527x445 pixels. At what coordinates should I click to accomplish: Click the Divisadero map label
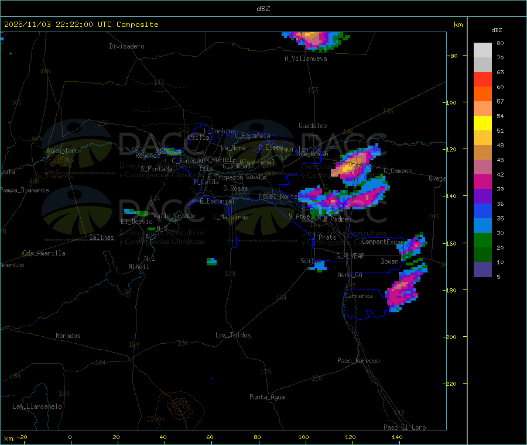[126, 46]
